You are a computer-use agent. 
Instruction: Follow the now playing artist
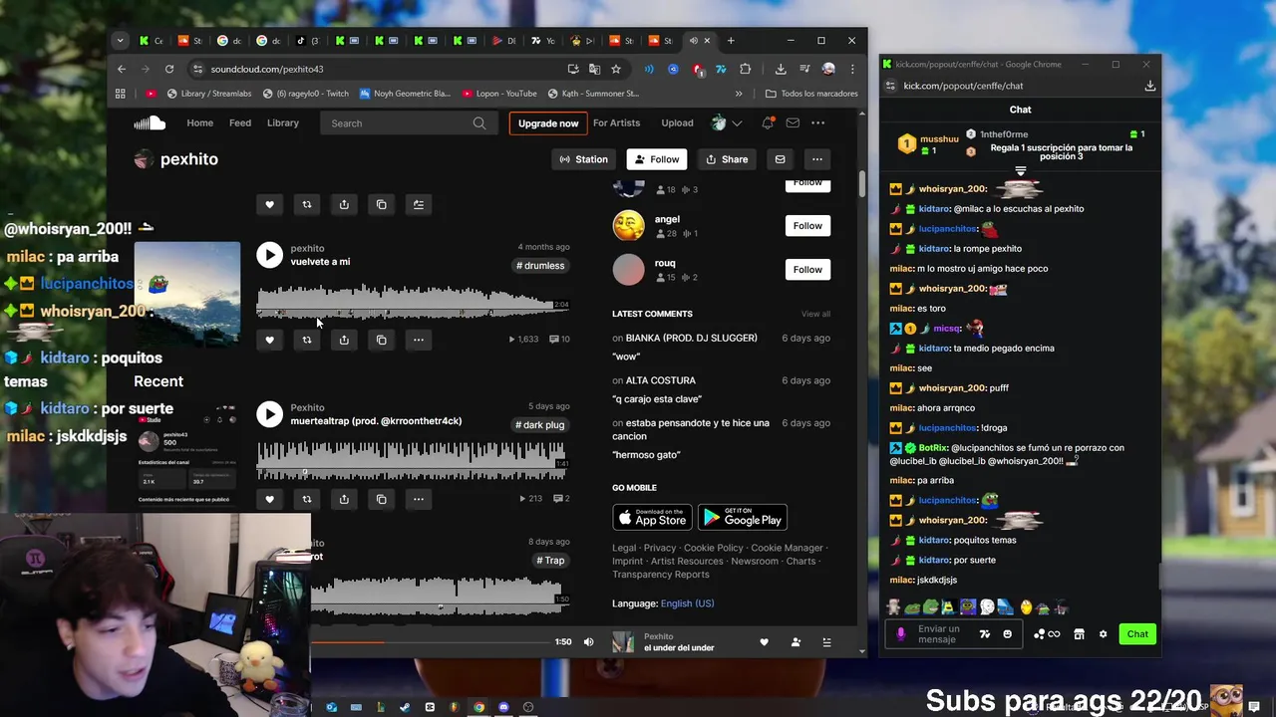pos(796,642)
